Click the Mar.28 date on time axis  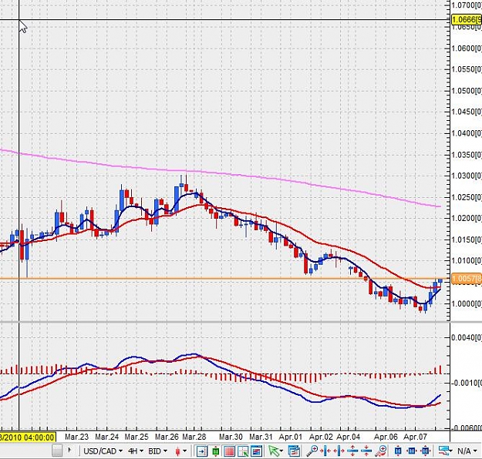point(194,437)
